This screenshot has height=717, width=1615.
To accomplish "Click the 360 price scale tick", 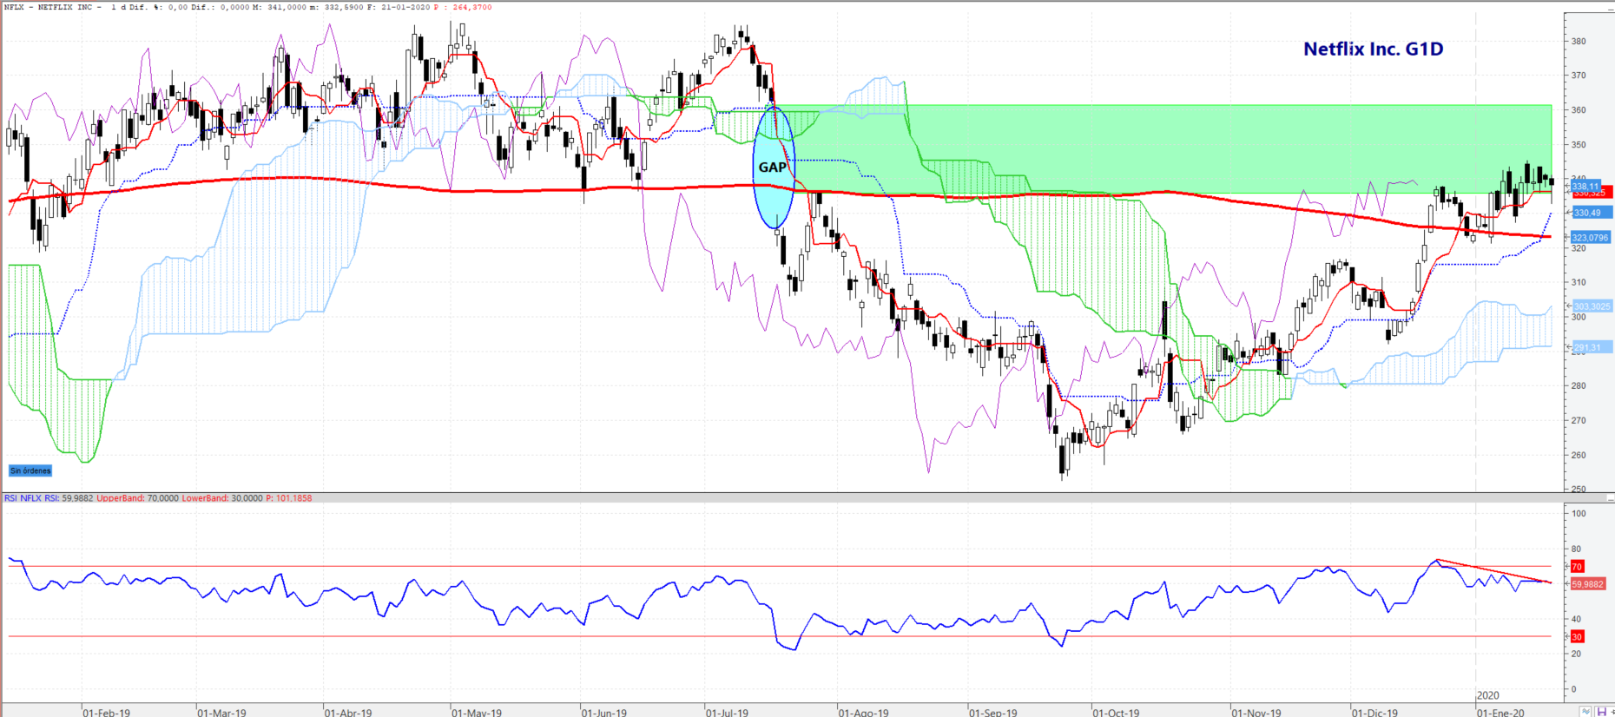I will point(1579,110).
